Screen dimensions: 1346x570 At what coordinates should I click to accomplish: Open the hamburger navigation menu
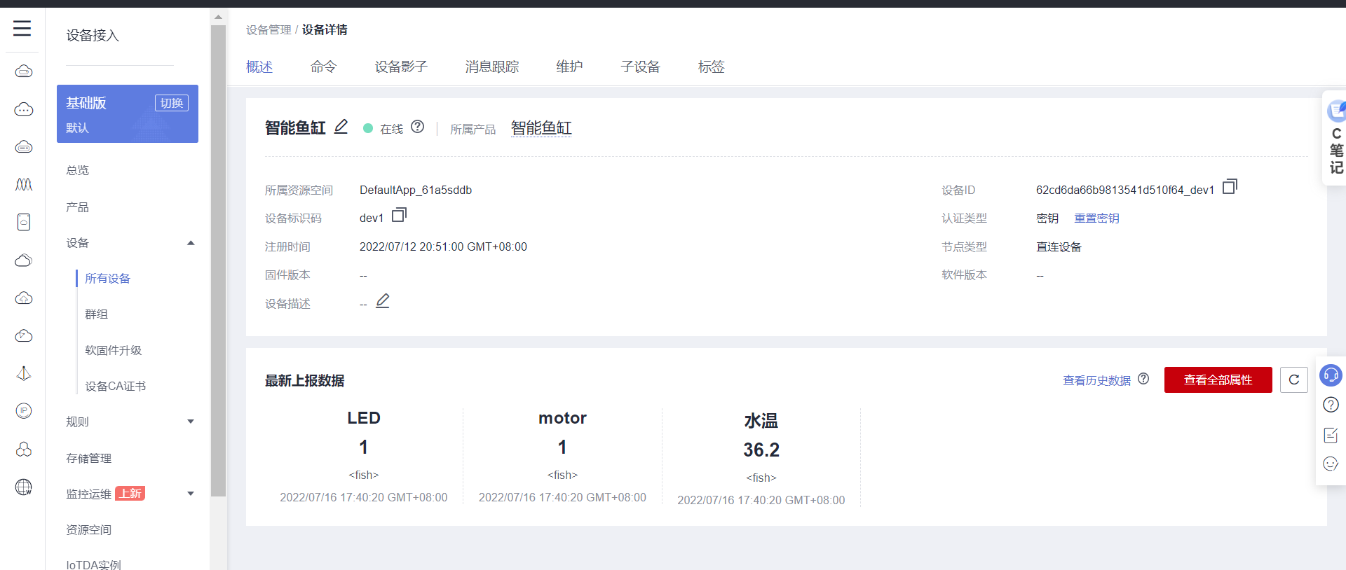pos(22,28)
